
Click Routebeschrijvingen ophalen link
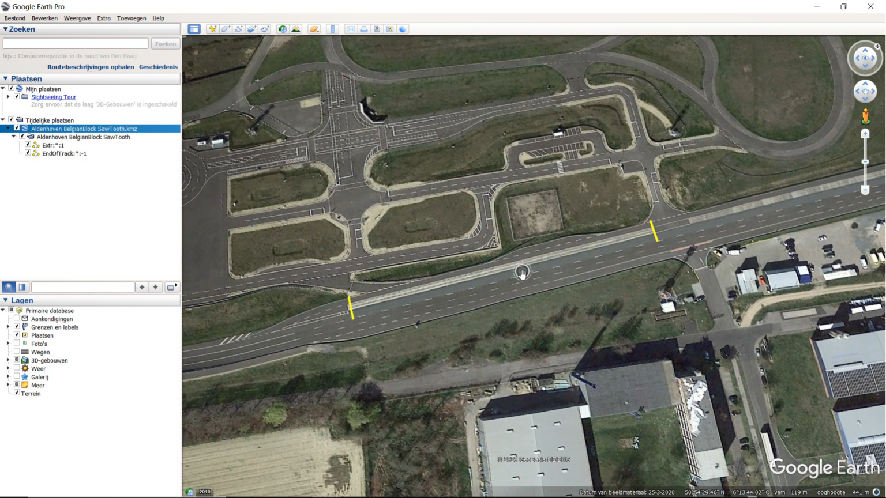pos(90,67)
